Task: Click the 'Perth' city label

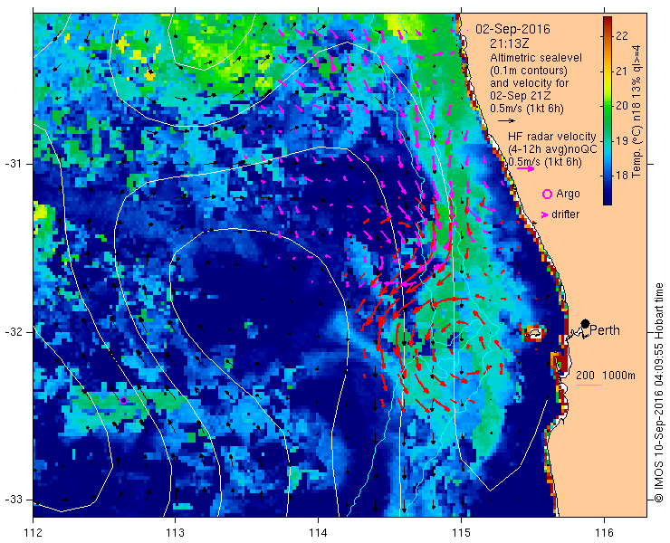Action: pos(605,330)
